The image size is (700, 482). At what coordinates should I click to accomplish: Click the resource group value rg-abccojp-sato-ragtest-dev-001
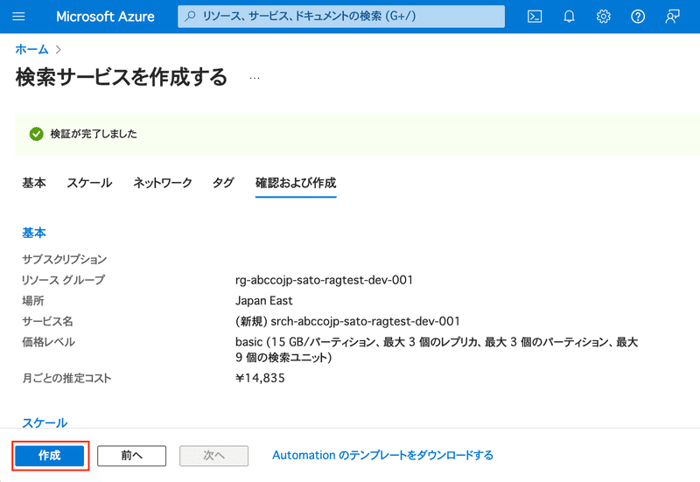[x=324, y=280]
